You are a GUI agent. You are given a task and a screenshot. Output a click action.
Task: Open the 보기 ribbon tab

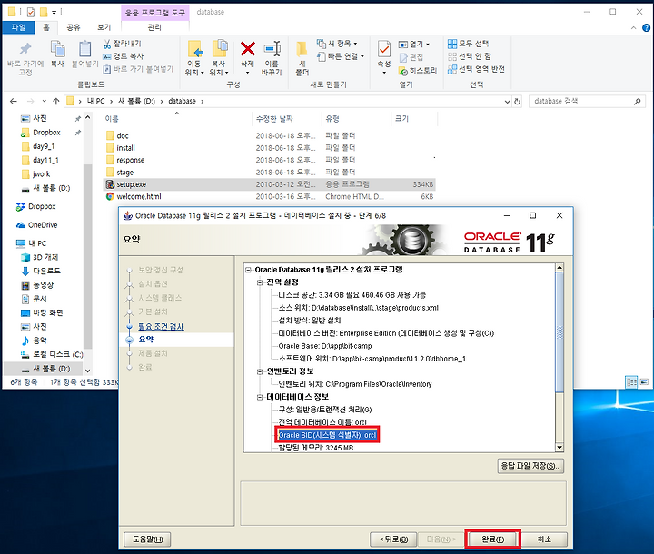click(104, 27)
